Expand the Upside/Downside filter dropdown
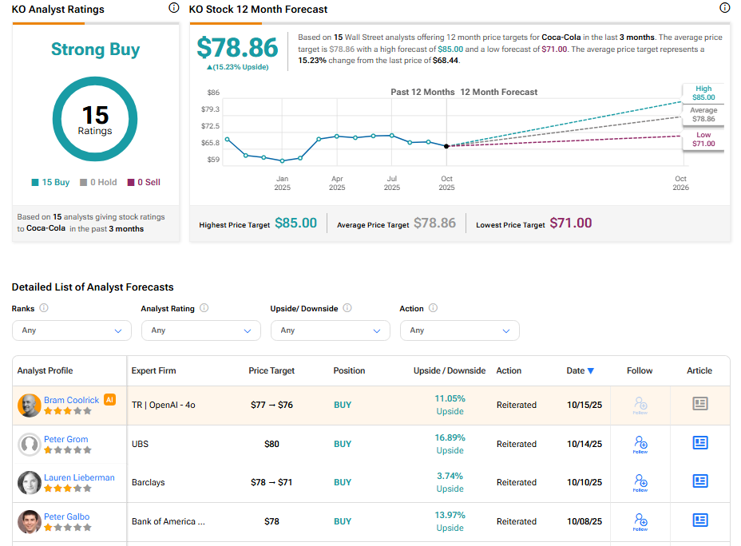The height and width of the screenshot is (546, 741). tap(330, 330)
